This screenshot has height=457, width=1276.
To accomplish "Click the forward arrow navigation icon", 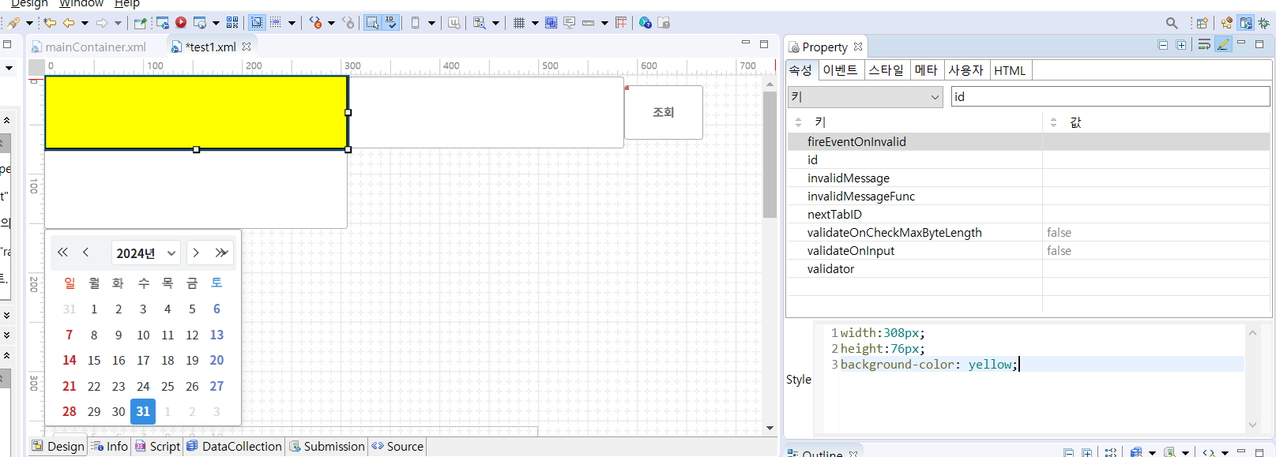I will pyautogui.click(x=102, y=23).
